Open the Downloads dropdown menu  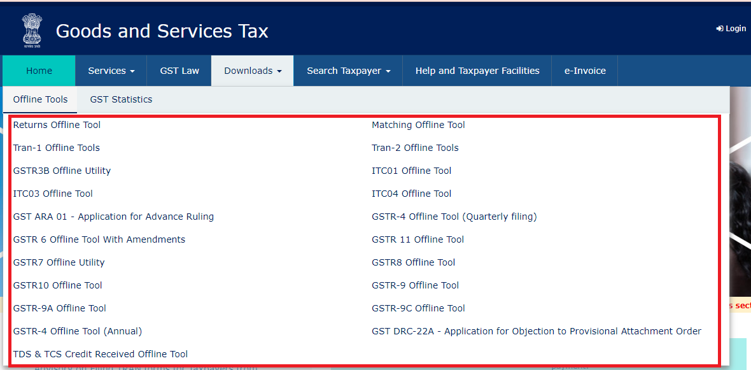click(252, 71)
